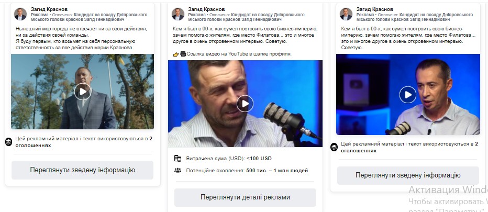Click the pointing hand emoji before 'Ссылка видео'
Image resolution: width=488 pixels, height=212 pixels.
click(176, 54)
